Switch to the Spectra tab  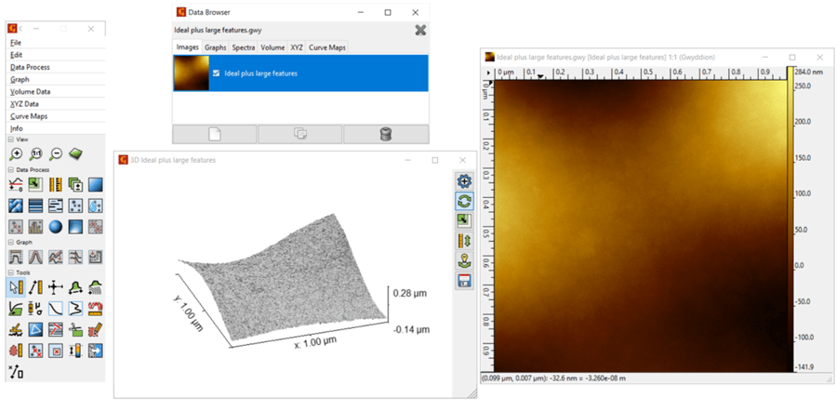(x=244, y=47)
